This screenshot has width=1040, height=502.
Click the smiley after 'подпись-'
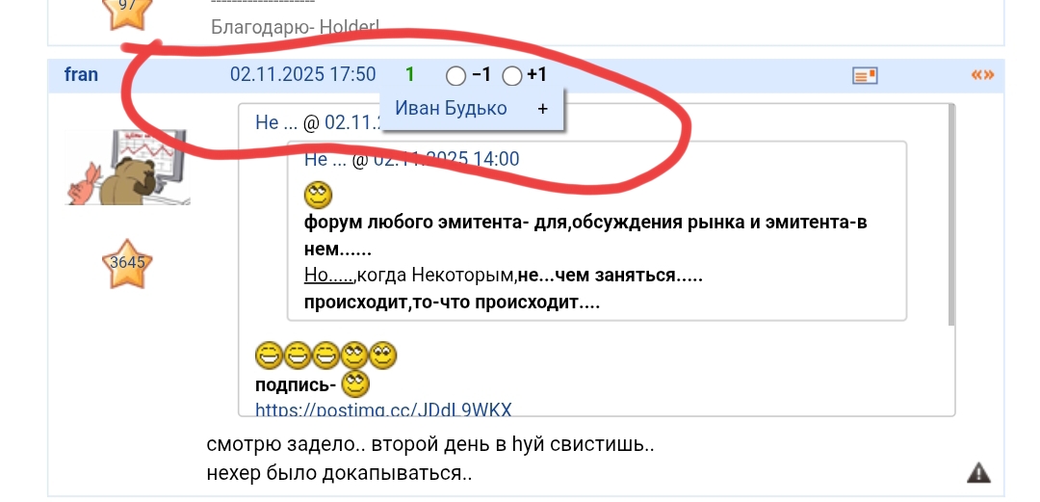pyautogui.click(x=354, y=384)
